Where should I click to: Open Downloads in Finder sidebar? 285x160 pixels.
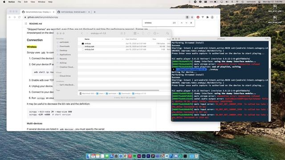(65, 46)
